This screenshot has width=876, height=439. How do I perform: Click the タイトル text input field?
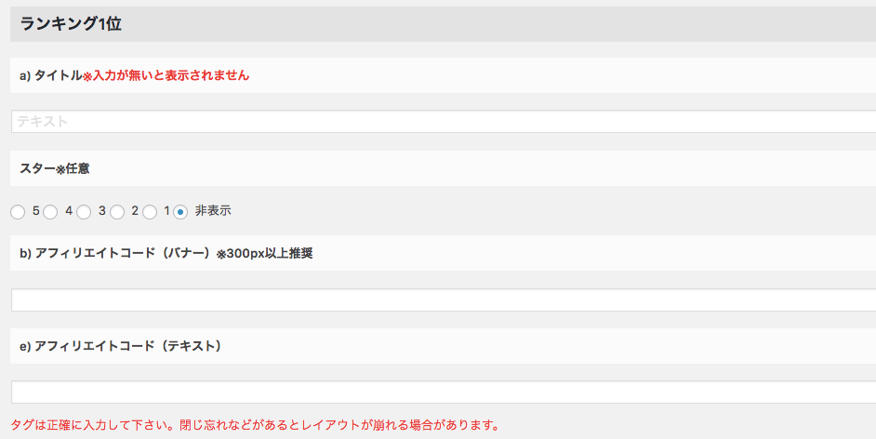(443, 122)
